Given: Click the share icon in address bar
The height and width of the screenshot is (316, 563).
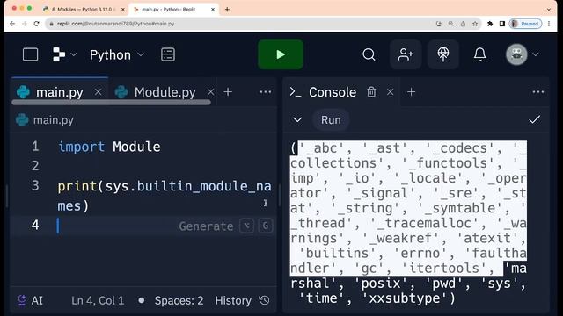Looking at the screenshot, I should [x=463, y=24].
